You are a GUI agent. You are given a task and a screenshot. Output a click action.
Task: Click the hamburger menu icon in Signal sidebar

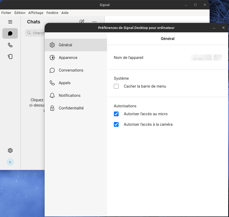point(10,22)
